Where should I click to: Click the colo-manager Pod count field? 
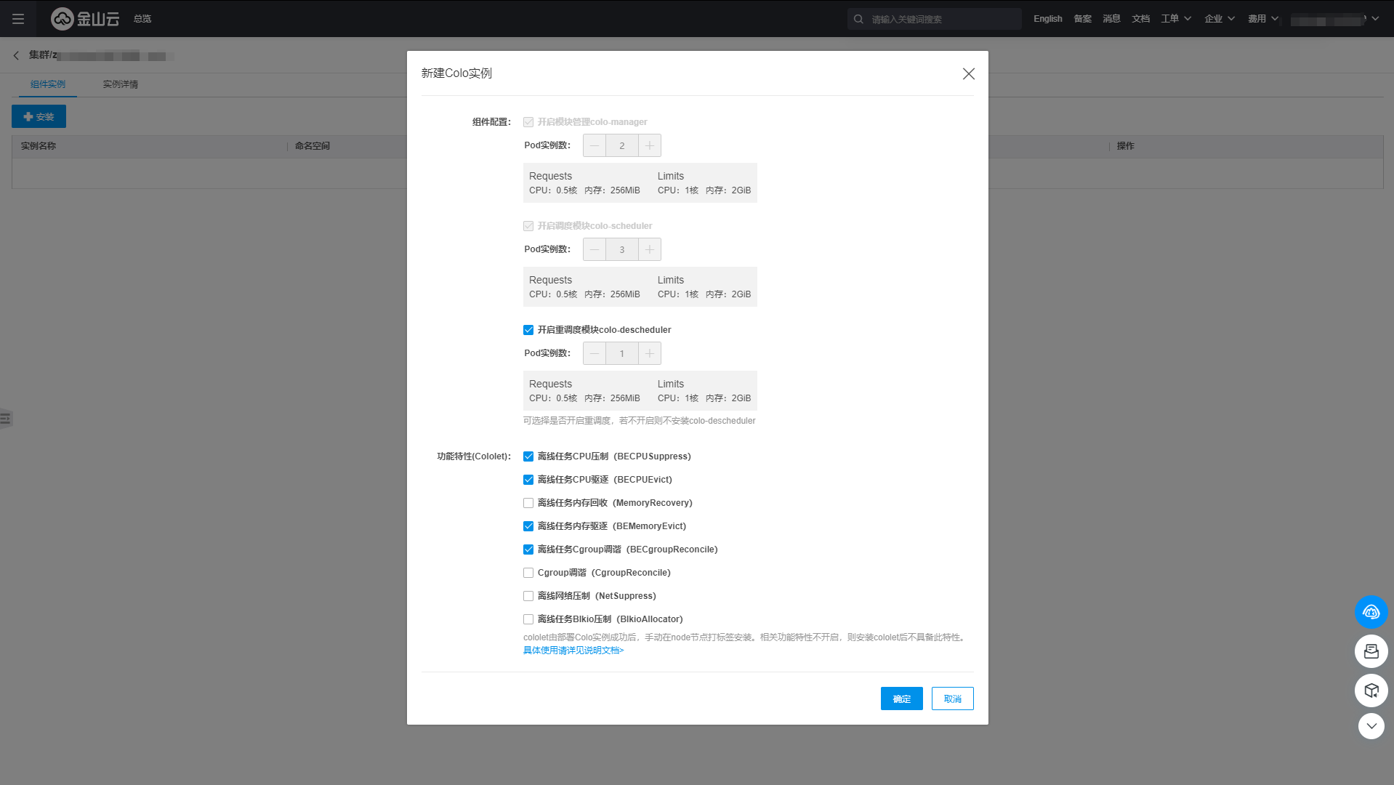(622, 145)
